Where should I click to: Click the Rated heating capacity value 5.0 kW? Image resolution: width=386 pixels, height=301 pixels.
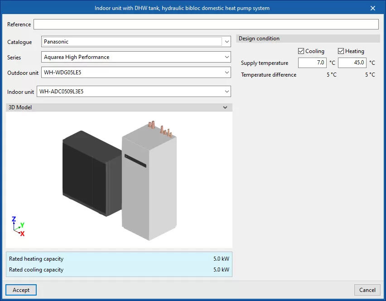pos(221,259)
